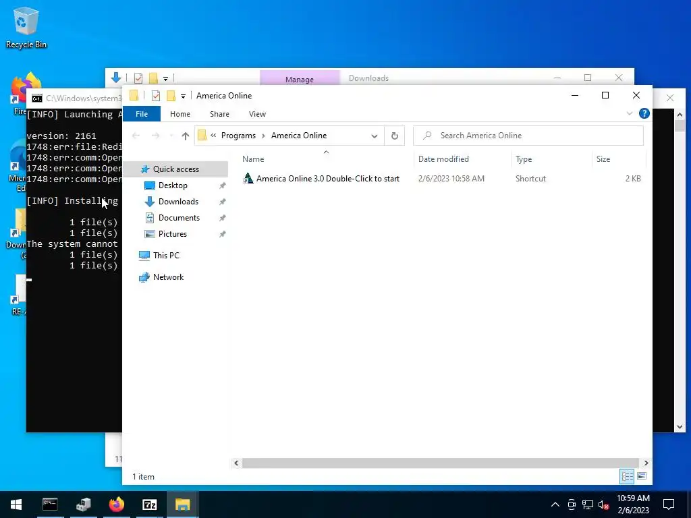The image size is (691, 518).
Task: Unpin Downloads using its pin icon
Action: 223,202
